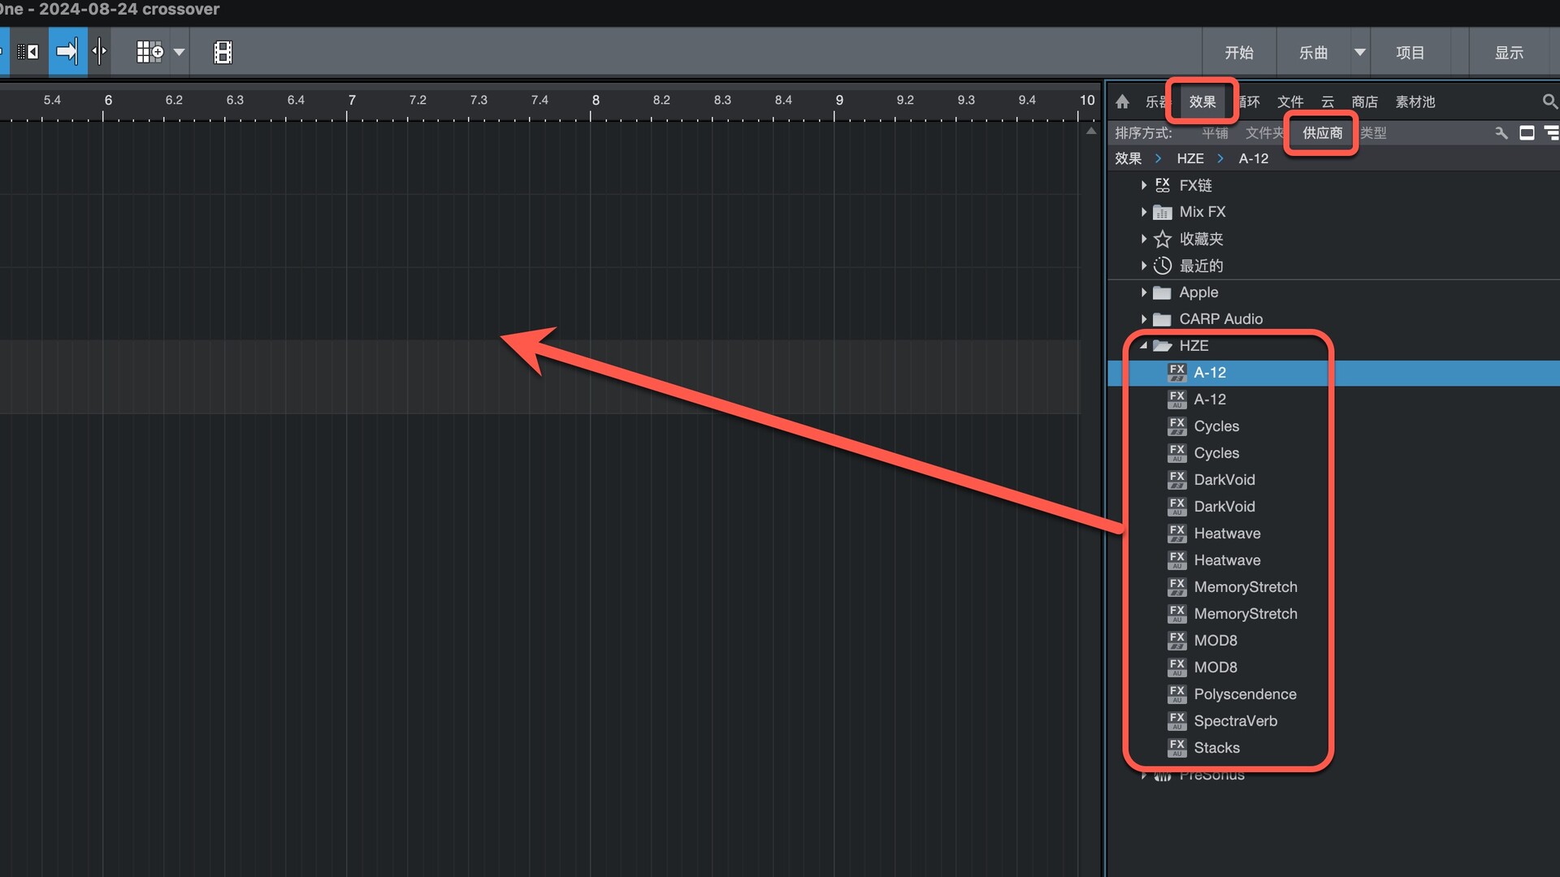Expand the CARP Audio folder
This screenshot has height=877, width=1560.
point(1143,319)
